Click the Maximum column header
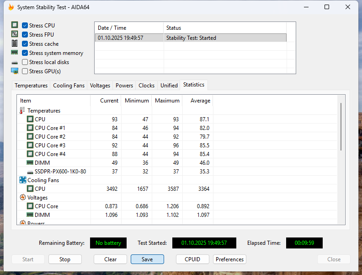 pyautogui.click(x=167, y=101)
